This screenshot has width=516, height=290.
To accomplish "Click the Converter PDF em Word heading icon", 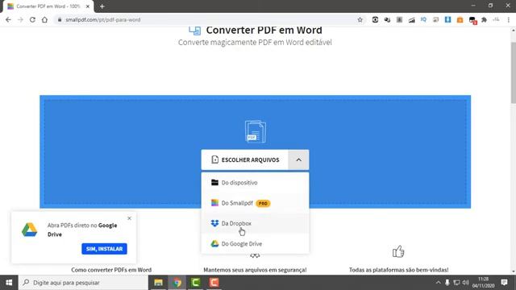I will pyautogui.click(x=195, y=31).
